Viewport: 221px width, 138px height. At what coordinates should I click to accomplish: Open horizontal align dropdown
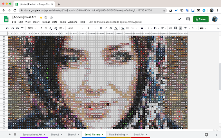click(143, 28)
